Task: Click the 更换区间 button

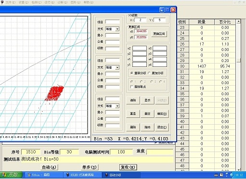Action: click(159, 34)
